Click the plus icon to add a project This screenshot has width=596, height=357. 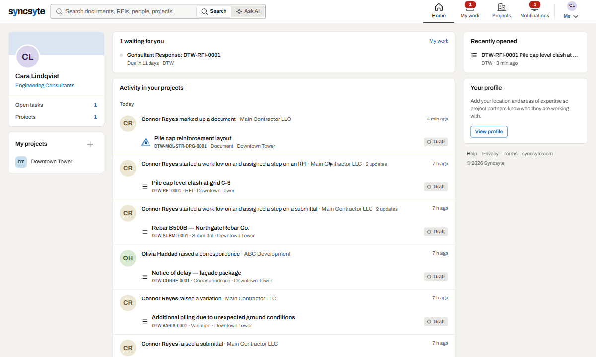pyautogui.click(x=90, y=144)
